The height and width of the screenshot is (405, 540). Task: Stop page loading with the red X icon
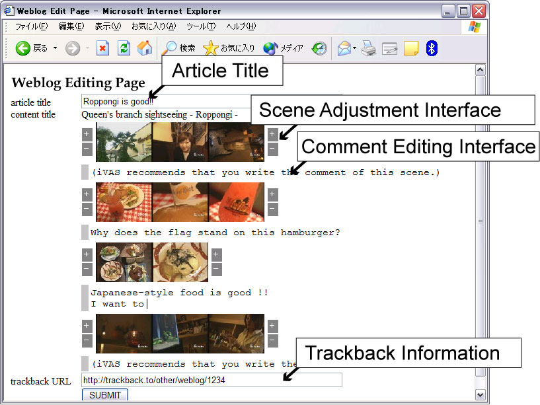pyautogui.click(x=102, y=48)
